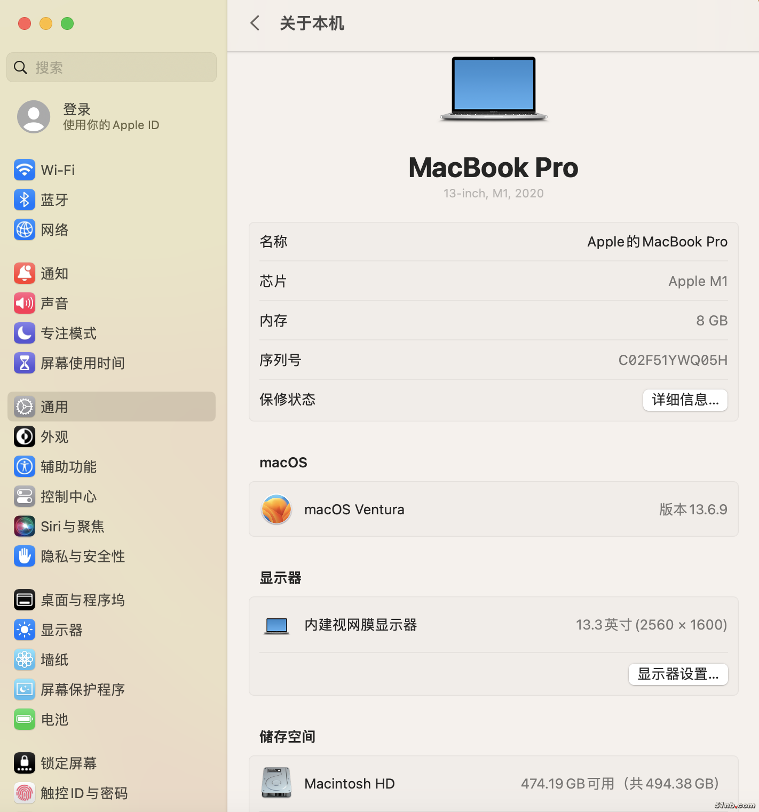Click the 内建视网膜显示器 label

tap(361, 625)
